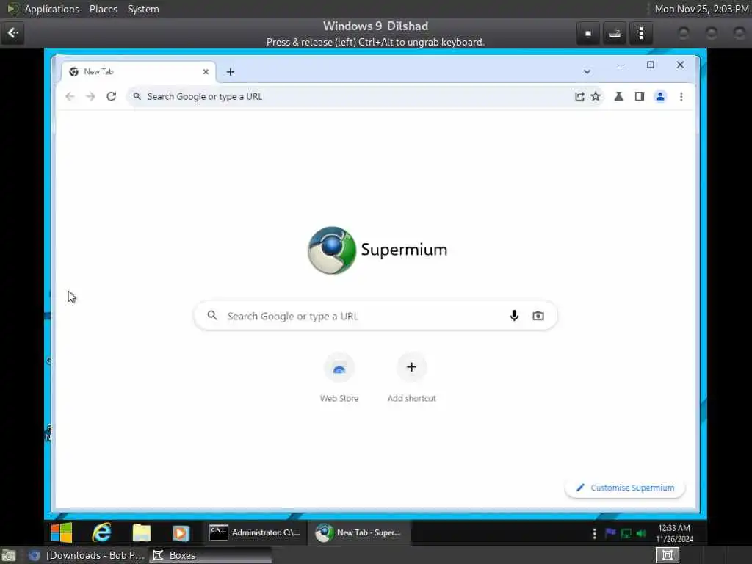Open the experiments flask icon in toolbar
Screen dimensions: 752x564
click(618, 96)
